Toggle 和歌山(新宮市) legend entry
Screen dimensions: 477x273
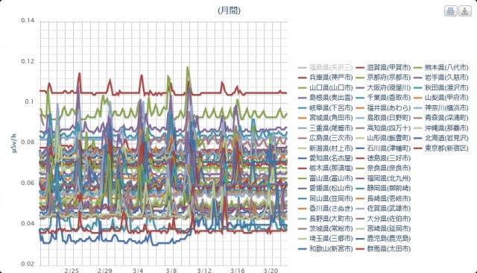[325, 249]
